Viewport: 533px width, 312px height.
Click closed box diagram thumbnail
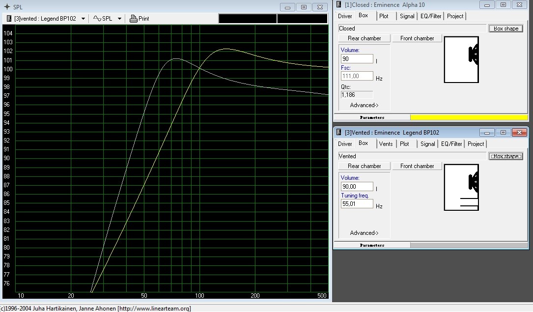click(461, 59)
